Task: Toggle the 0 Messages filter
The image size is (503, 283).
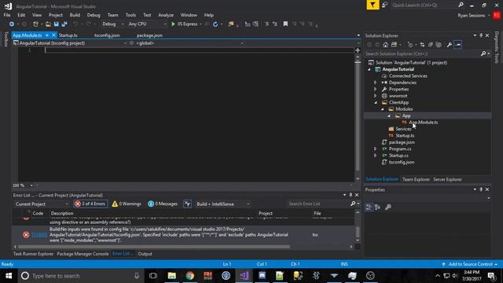Action: (163, 204)
